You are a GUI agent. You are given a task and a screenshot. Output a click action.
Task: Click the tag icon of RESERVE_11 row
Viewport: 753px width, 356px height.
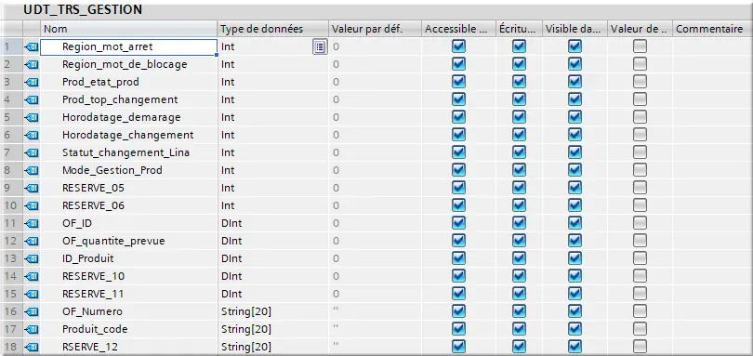[32, 294]
